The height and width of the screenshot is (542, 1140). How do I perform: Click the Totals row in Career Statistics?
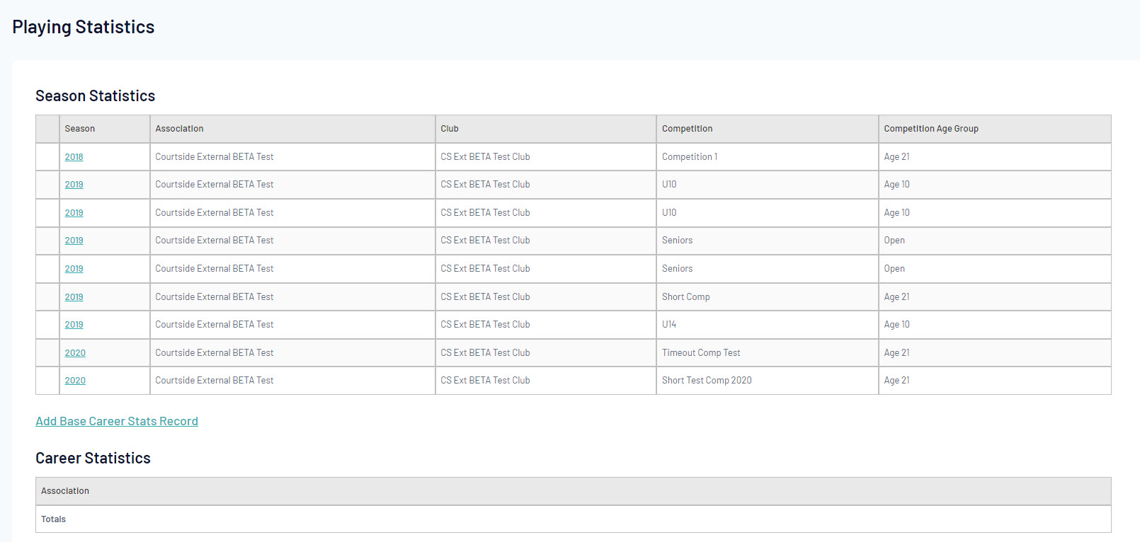click(574, 519)
